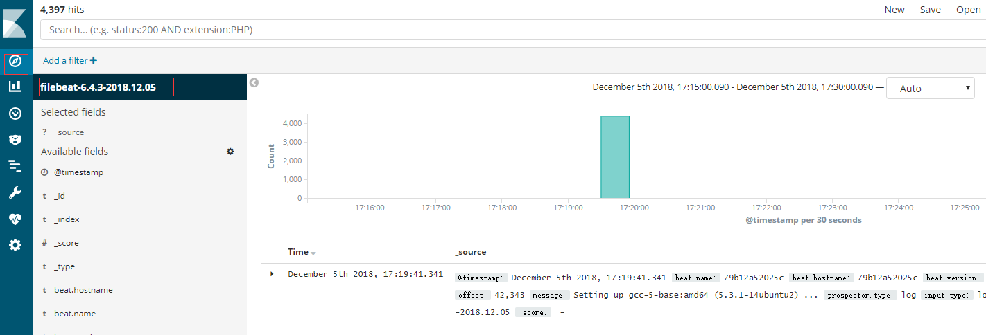Click the prospector.type label in the document
This screenshot has height=335, width=986.
(x=859, y=295)
